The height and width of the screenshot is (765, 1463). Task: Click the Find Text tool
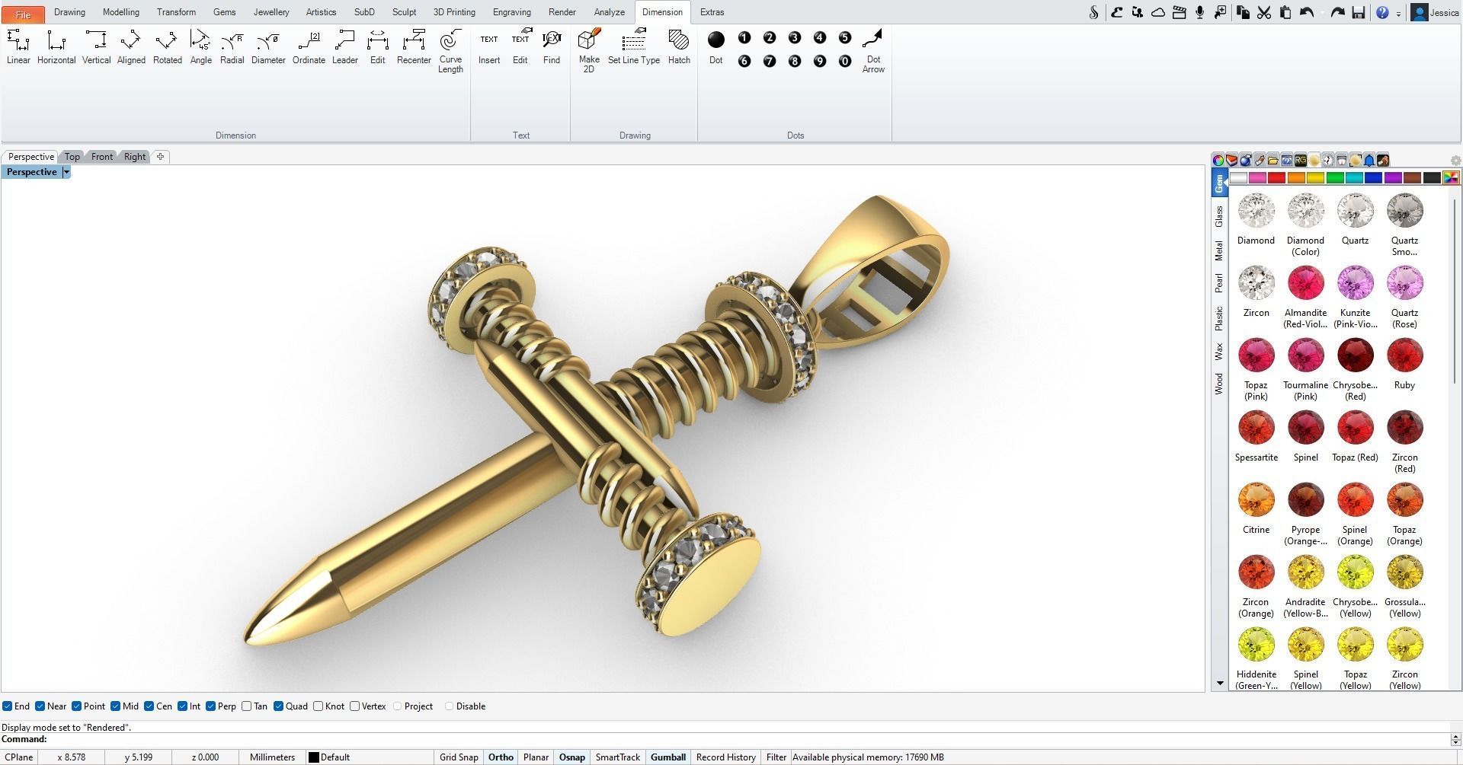coord(552,47)
